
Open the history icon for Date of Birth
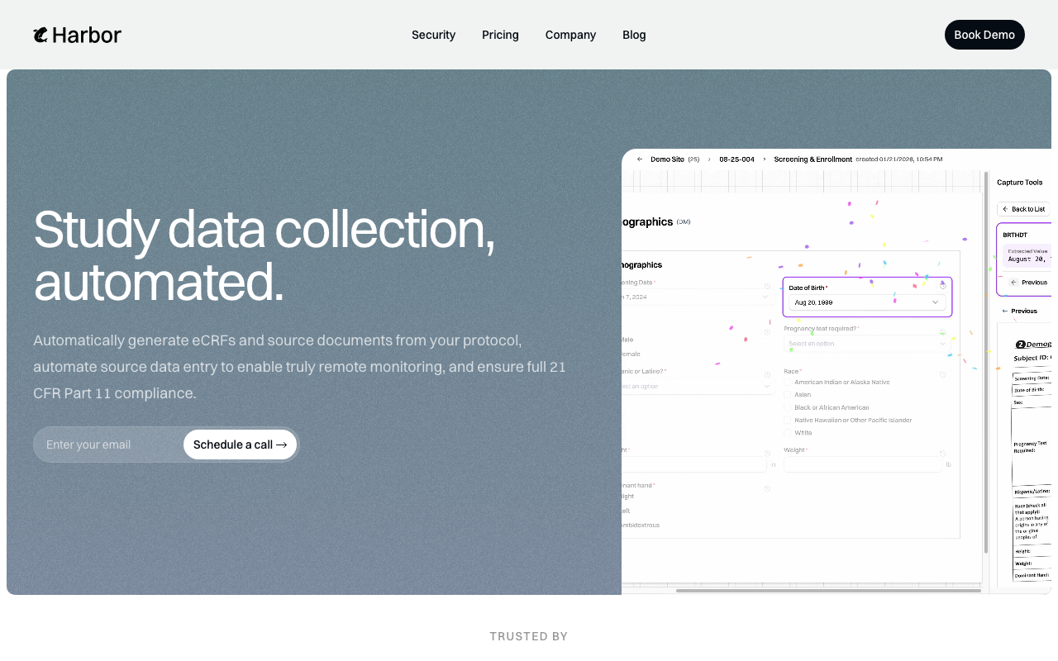[x=943, y=286]
